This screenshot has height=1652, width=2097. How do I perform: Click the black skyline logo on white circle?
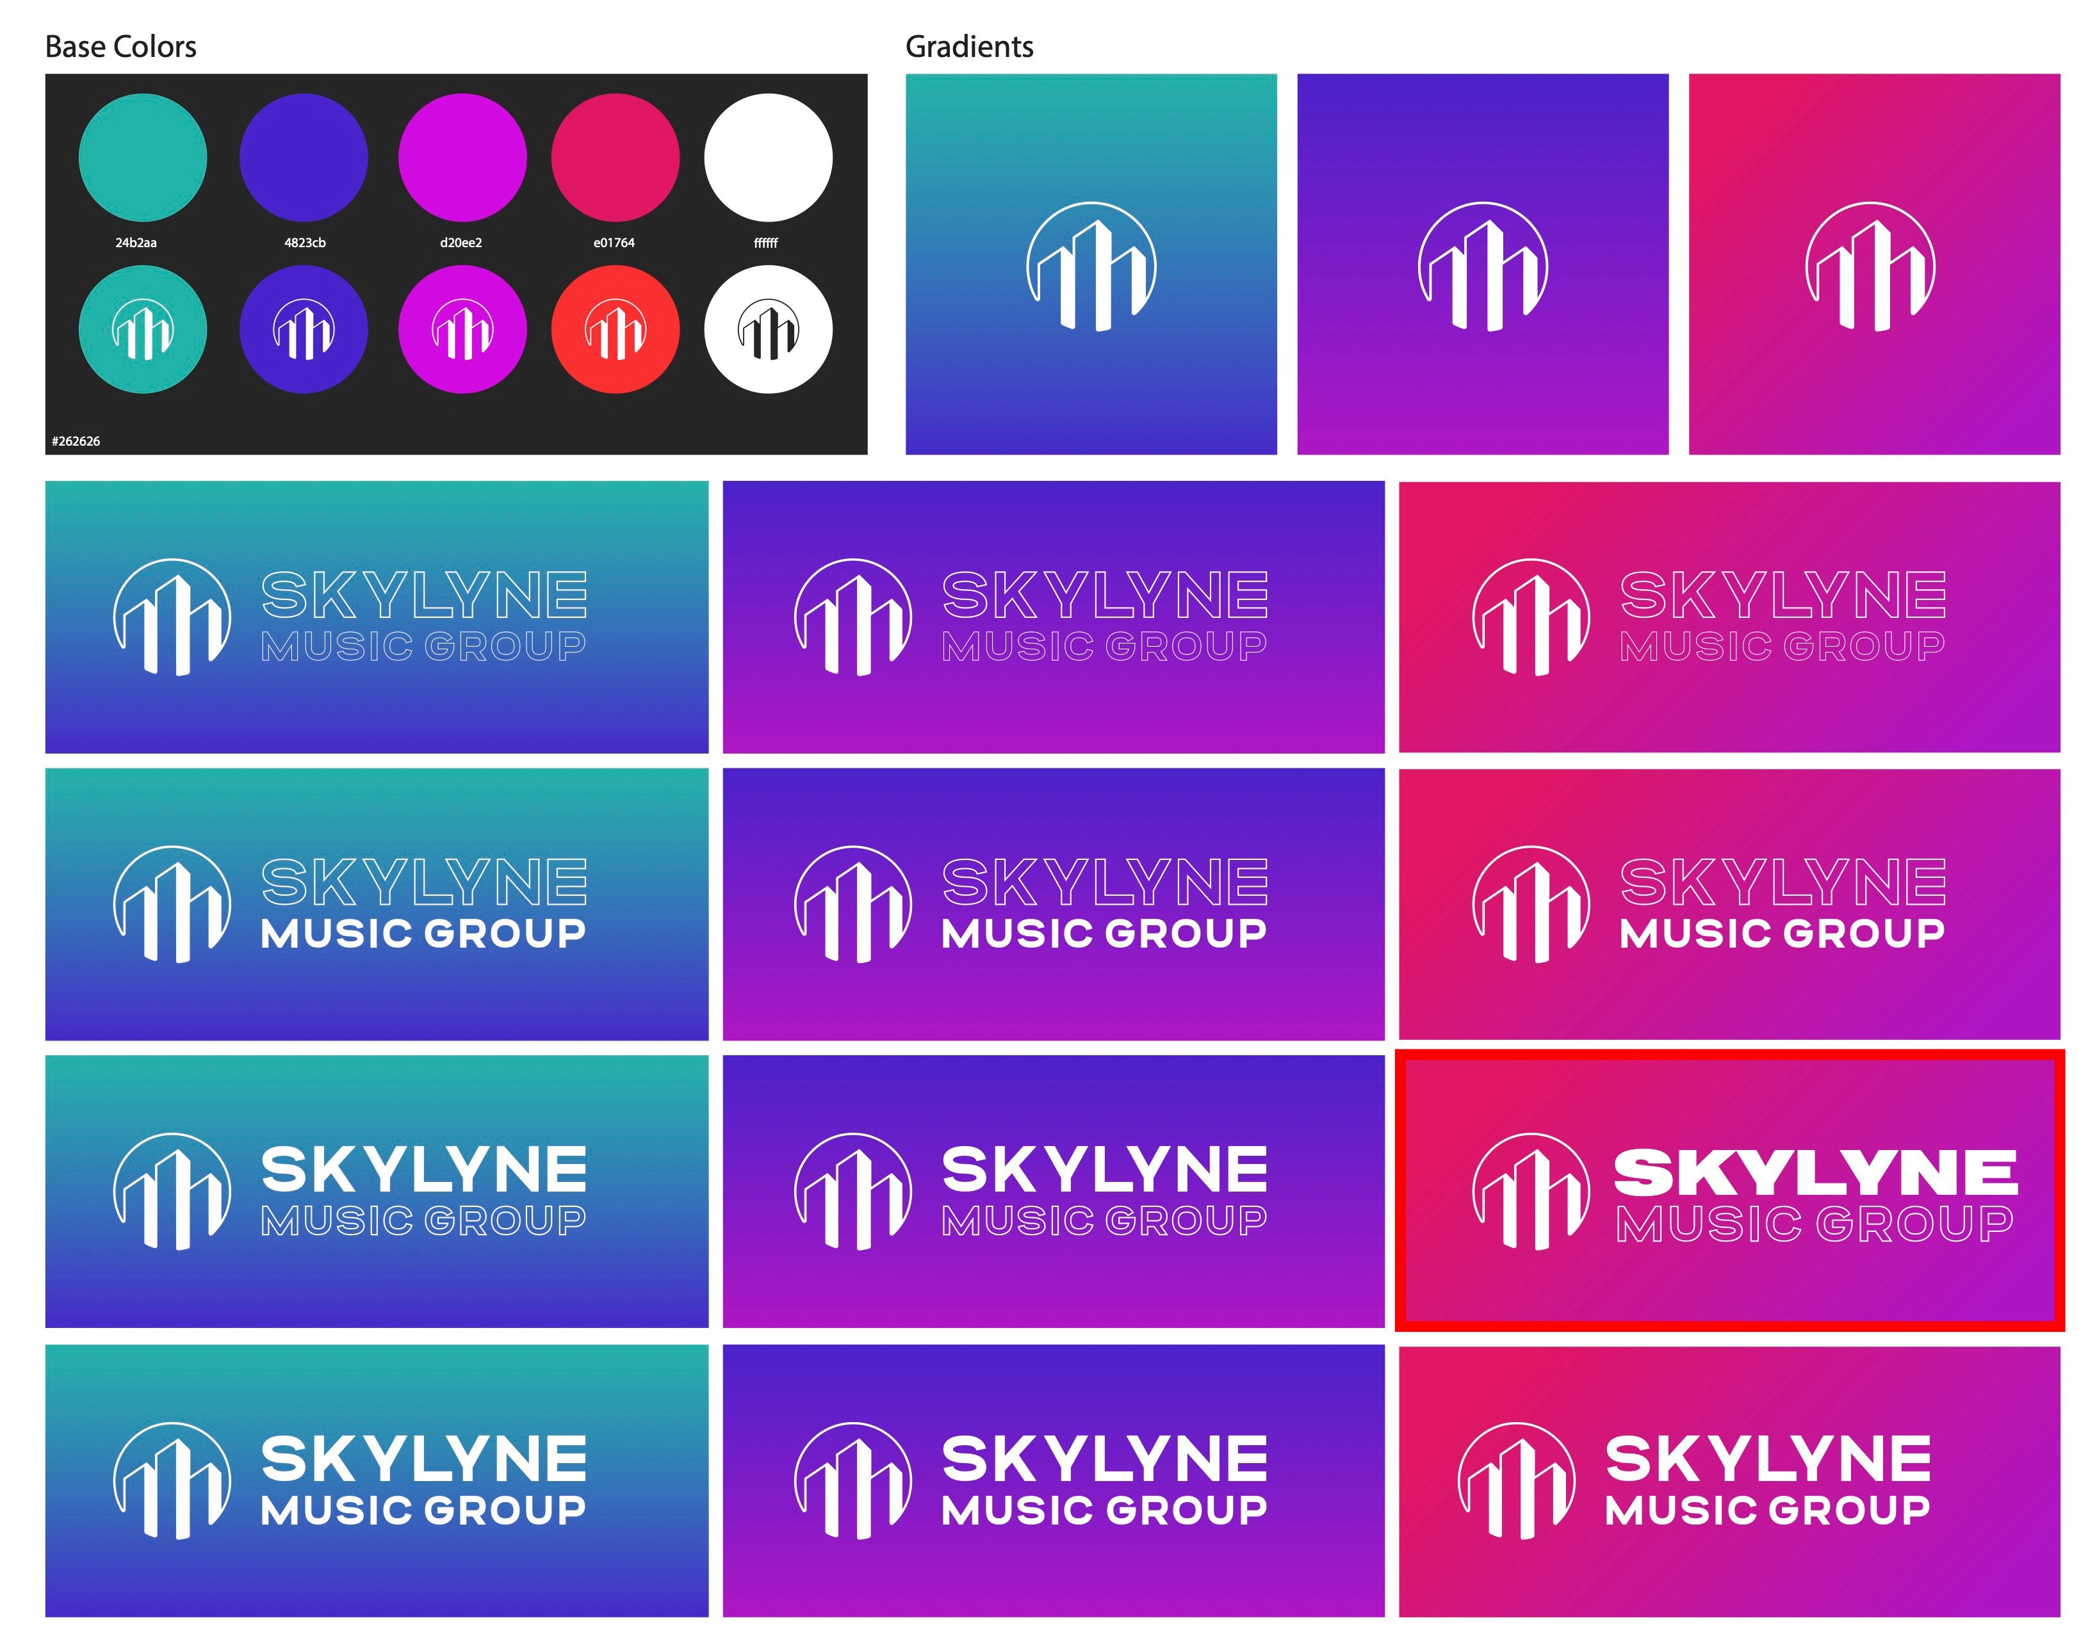click(768, 330)
